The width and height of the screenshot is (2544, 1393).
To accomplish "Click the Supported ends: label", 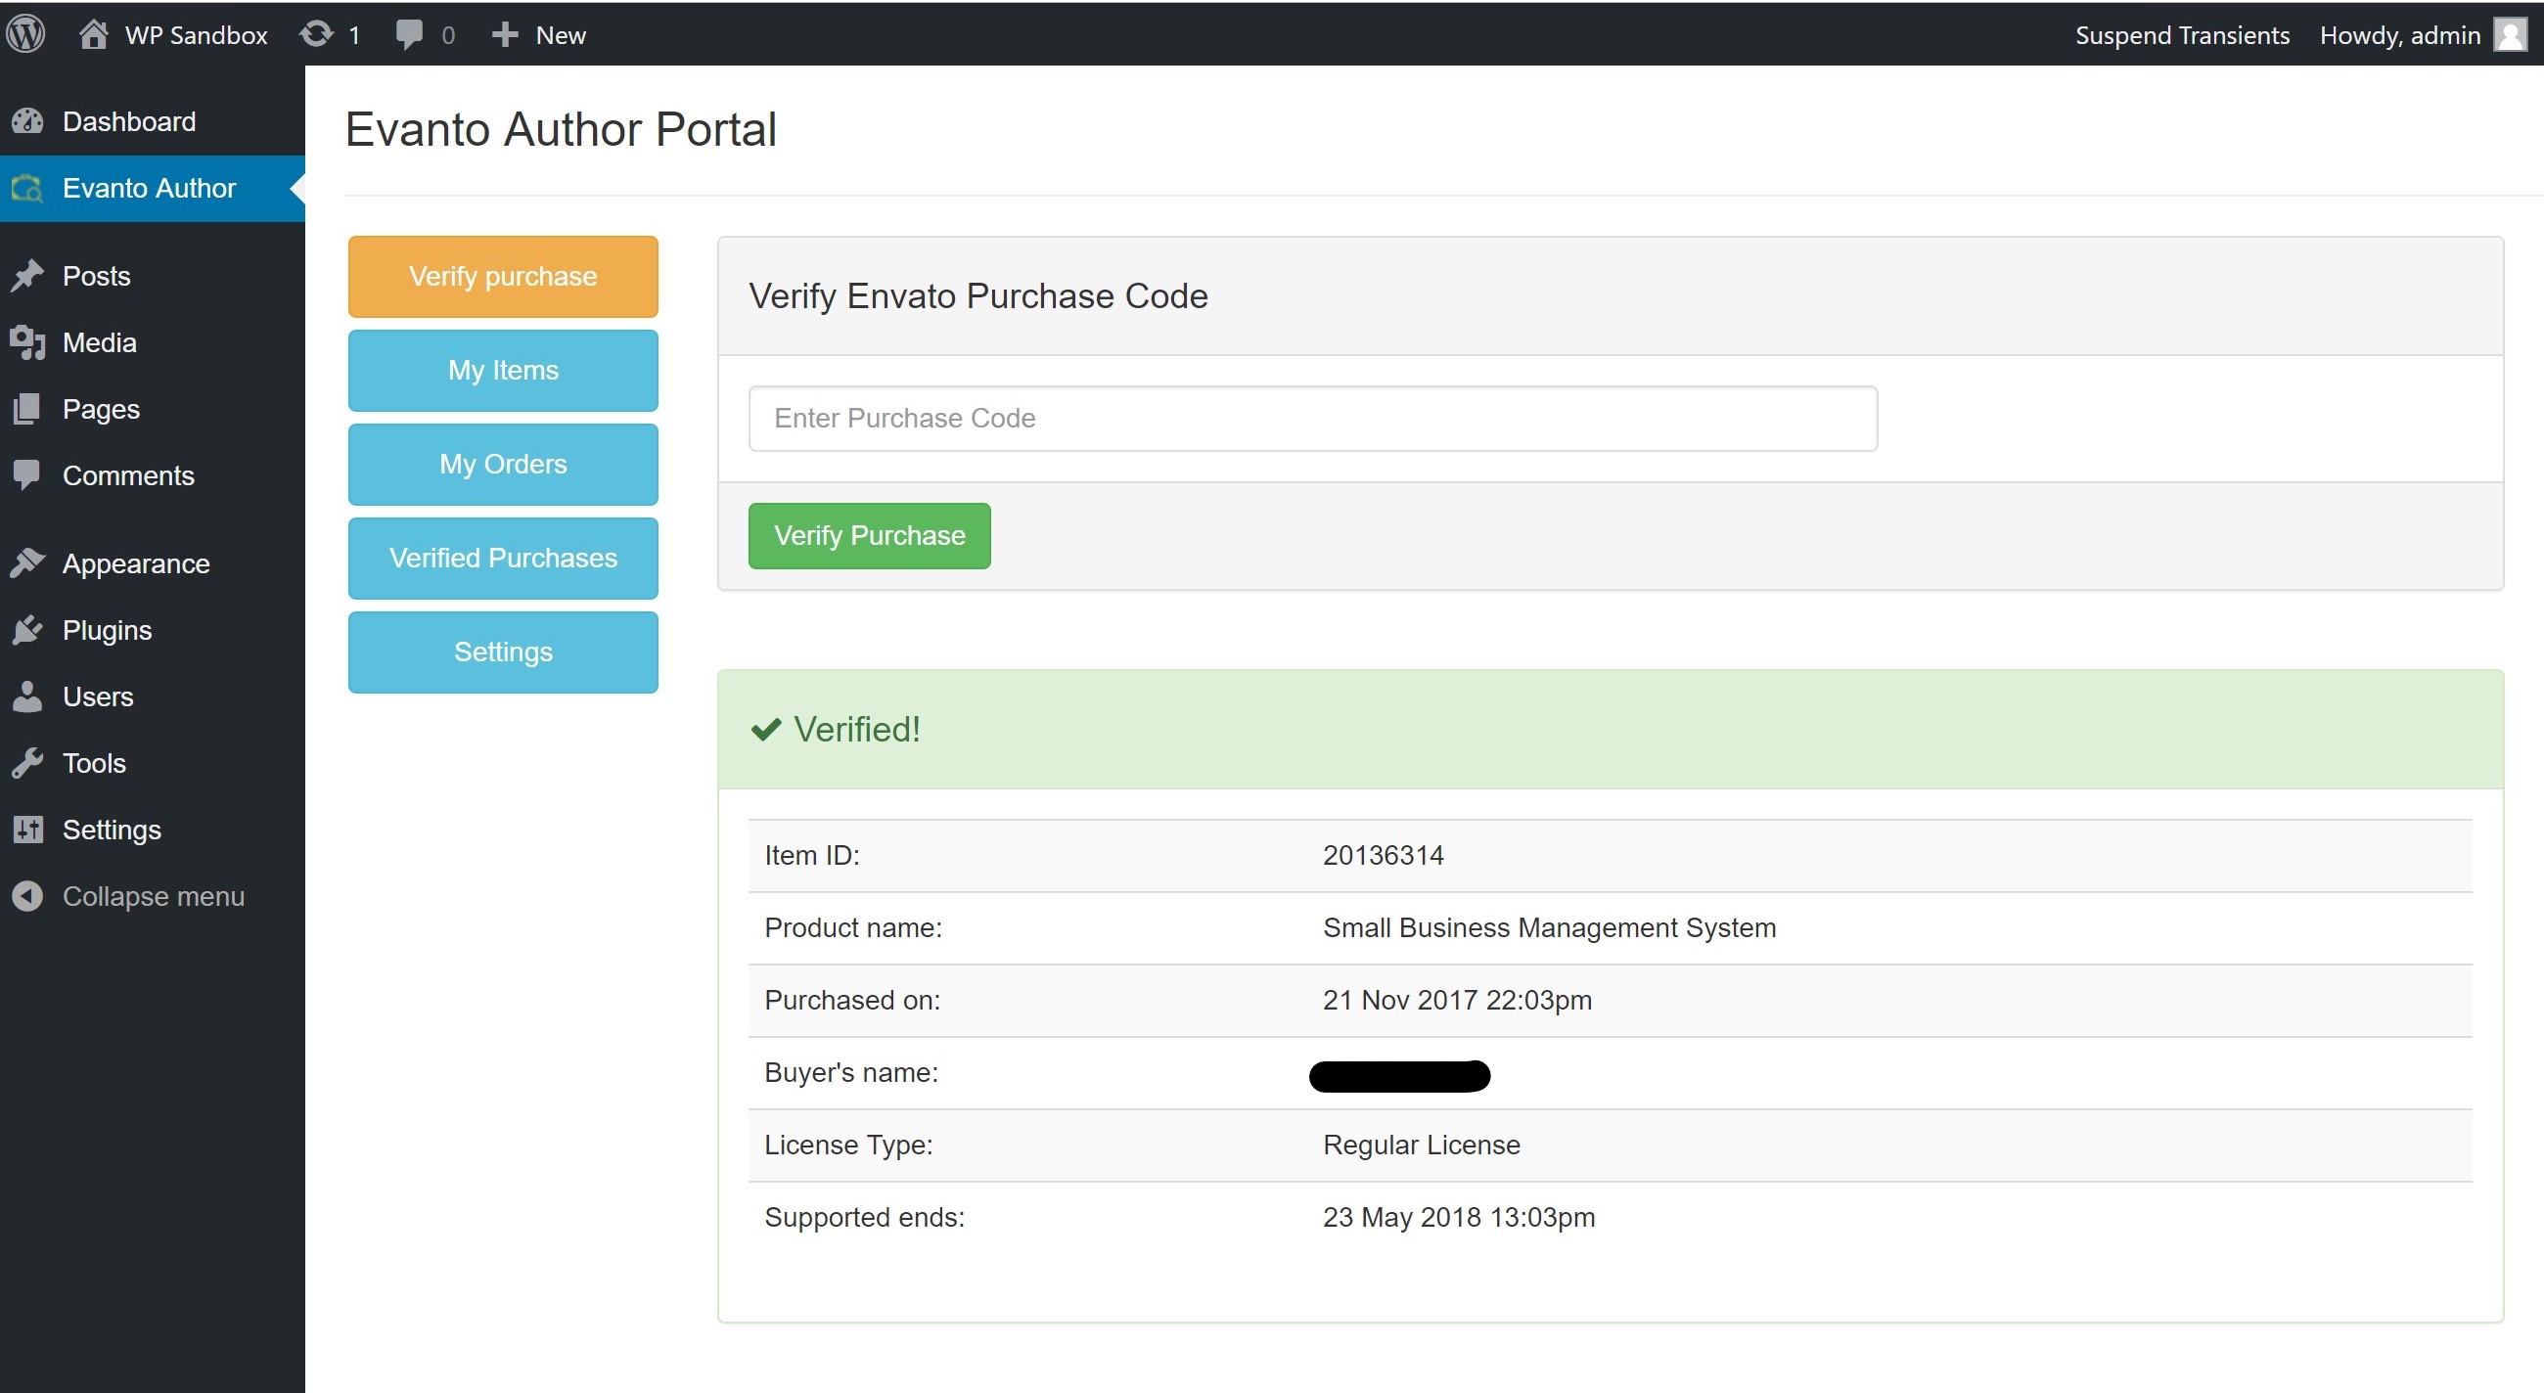I will 864,1216.
